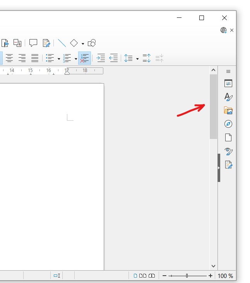
Task: Open the sidebar settings menu
Action: point(228,72)
